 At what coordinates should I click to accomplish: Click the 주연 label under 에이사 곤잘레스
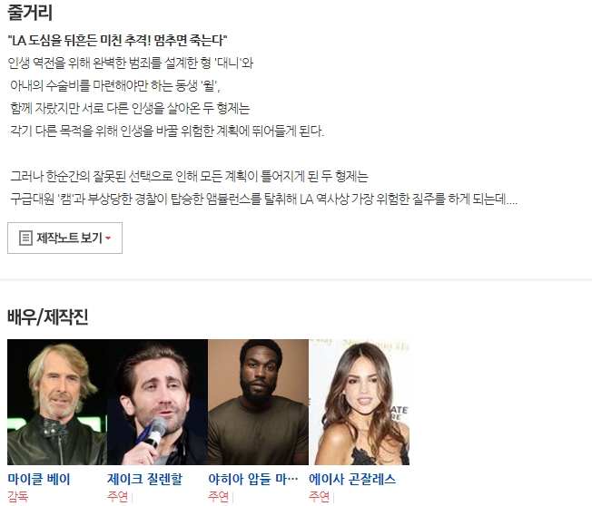coord(319,497)
